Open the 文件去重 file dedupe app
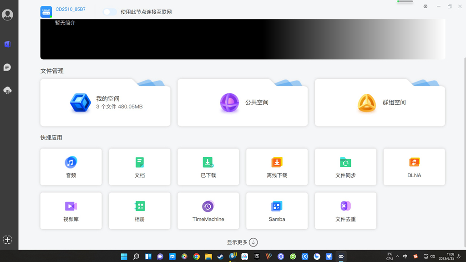The height and width of the screenshot is (262, 466). (x=346, y=211)
